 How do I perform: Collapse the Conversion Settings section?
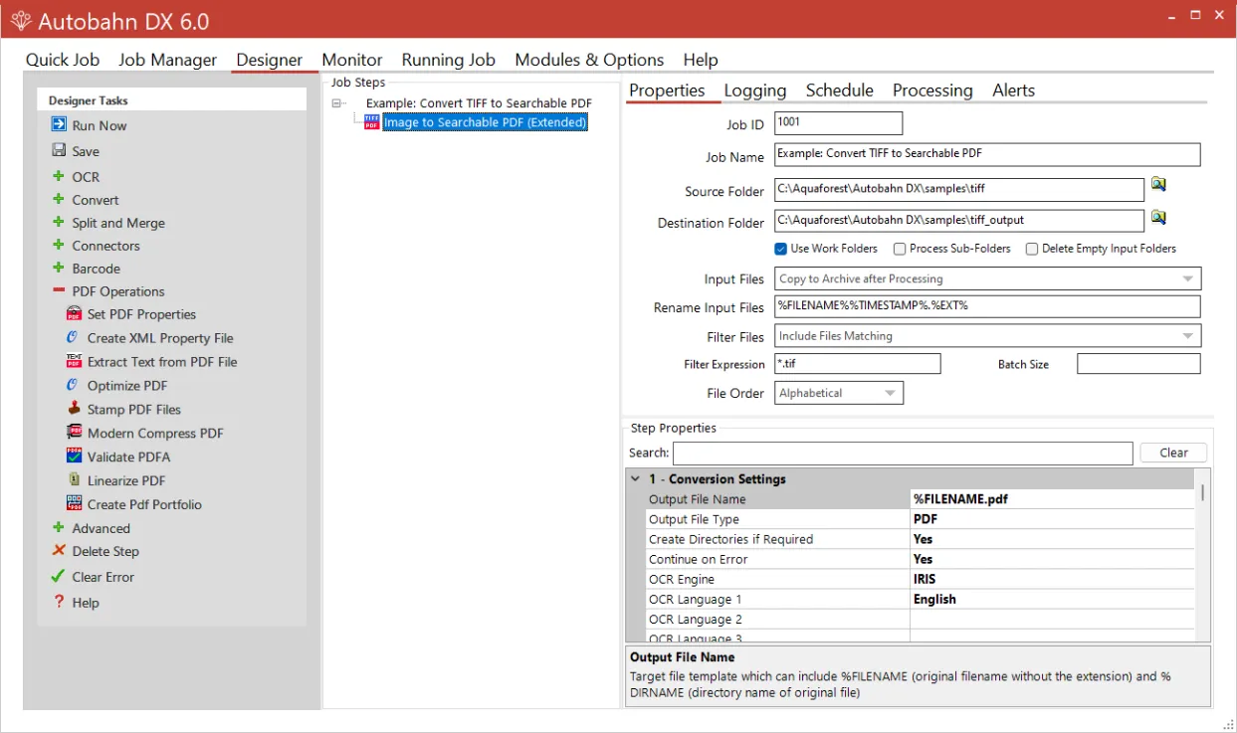(x=636, y=478)
